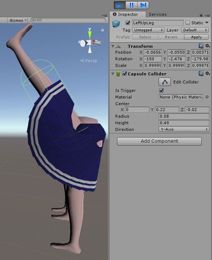Click the scene gizmo center cube
Screen dimensions: 212x260
tap(90, 43)
